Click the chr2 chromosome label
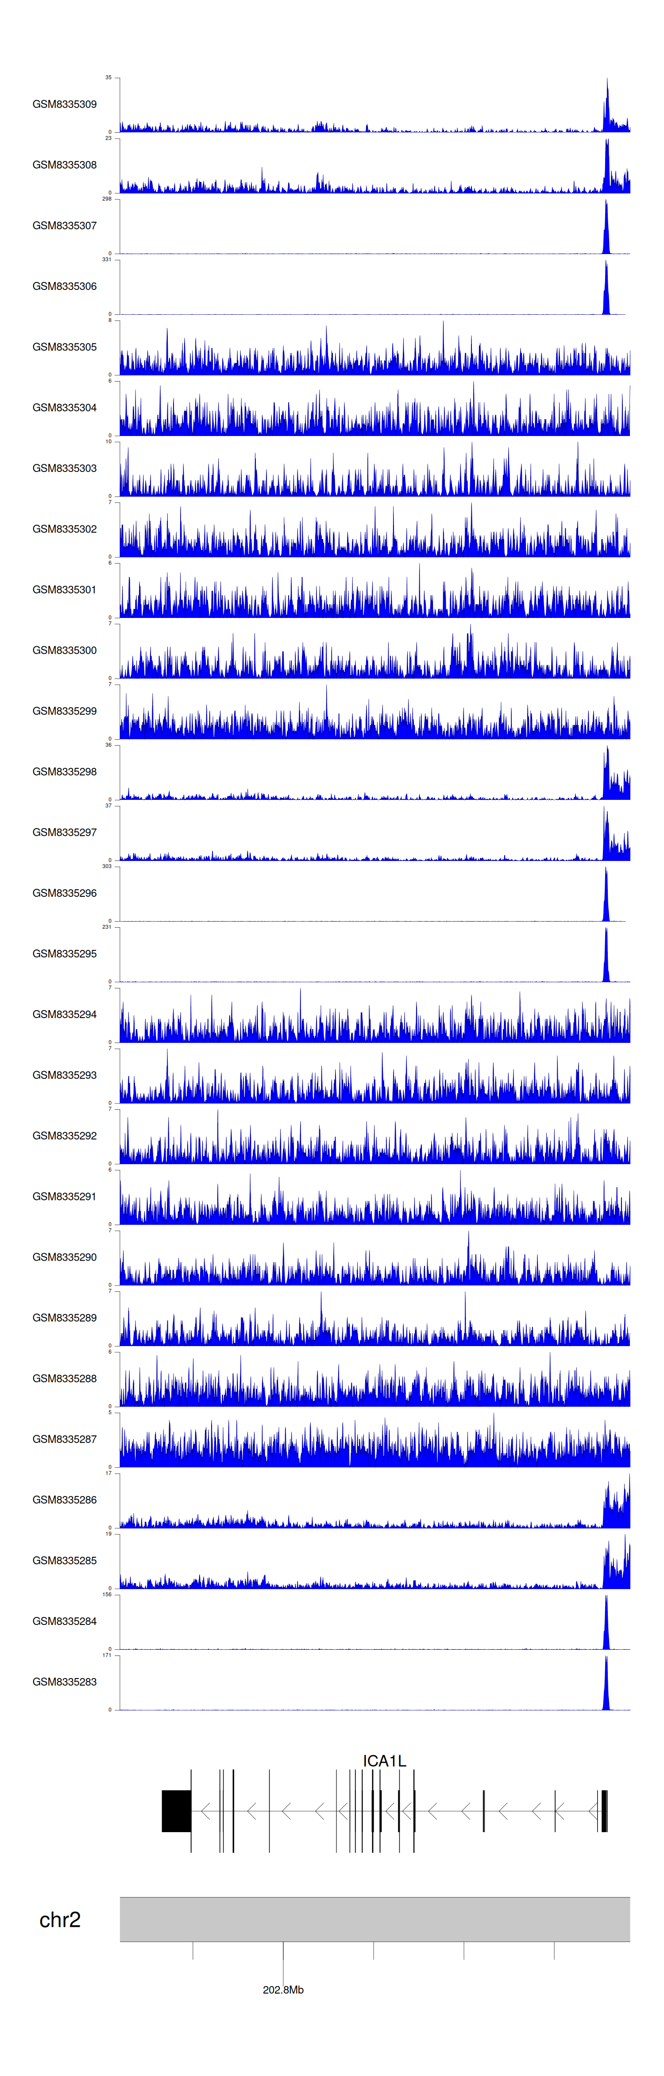This screenshot has height=2076, width=664. [60, 1920]
